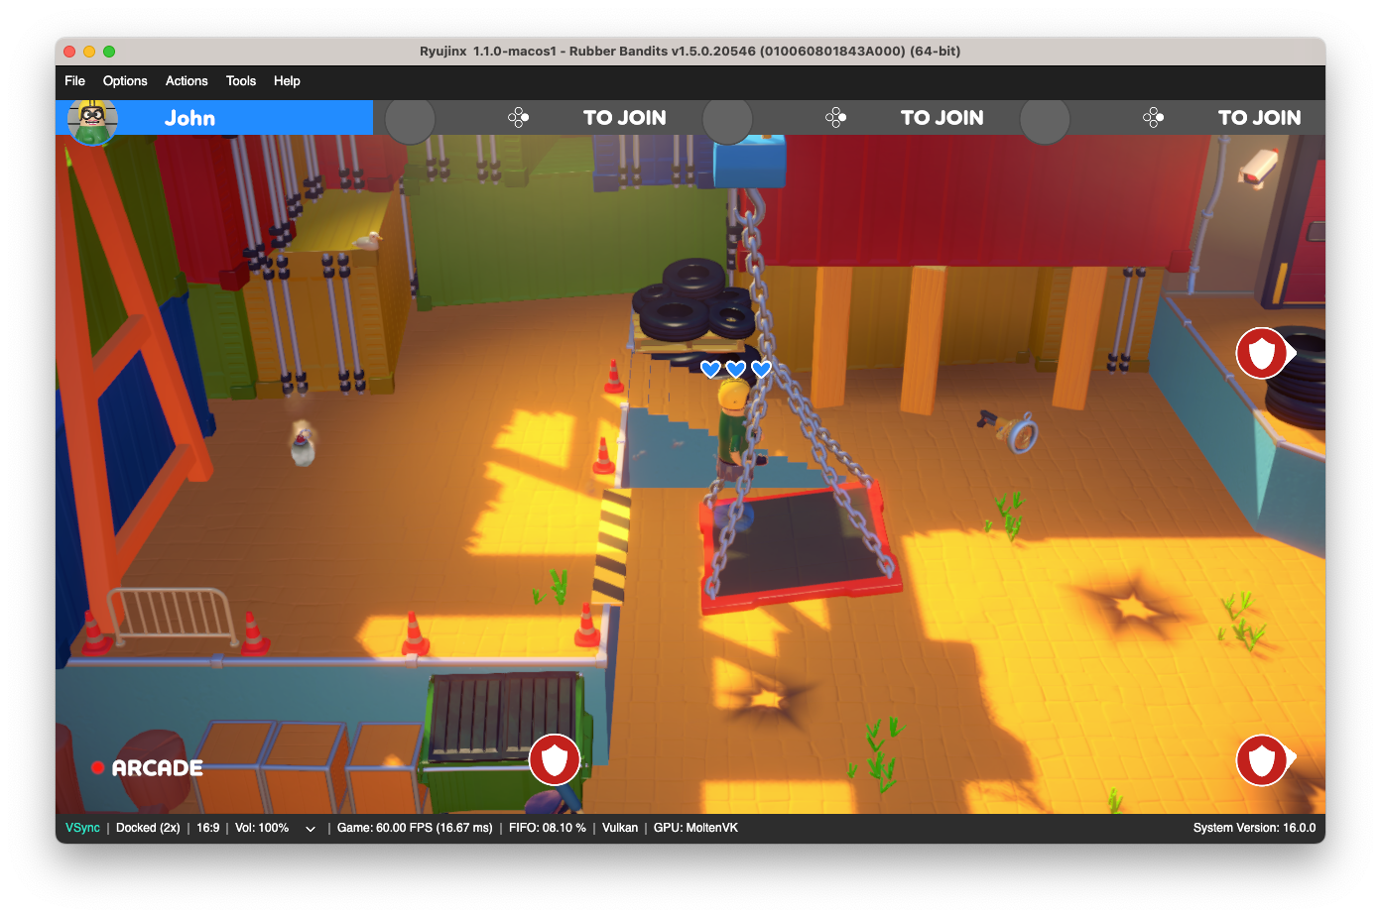Click the GPU: MoltenVK label

tap(695, 828)
